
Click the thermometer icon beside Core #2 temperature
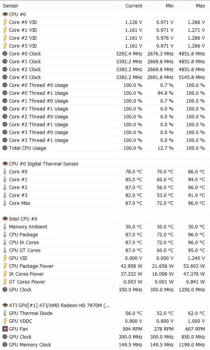click(5, 187)
